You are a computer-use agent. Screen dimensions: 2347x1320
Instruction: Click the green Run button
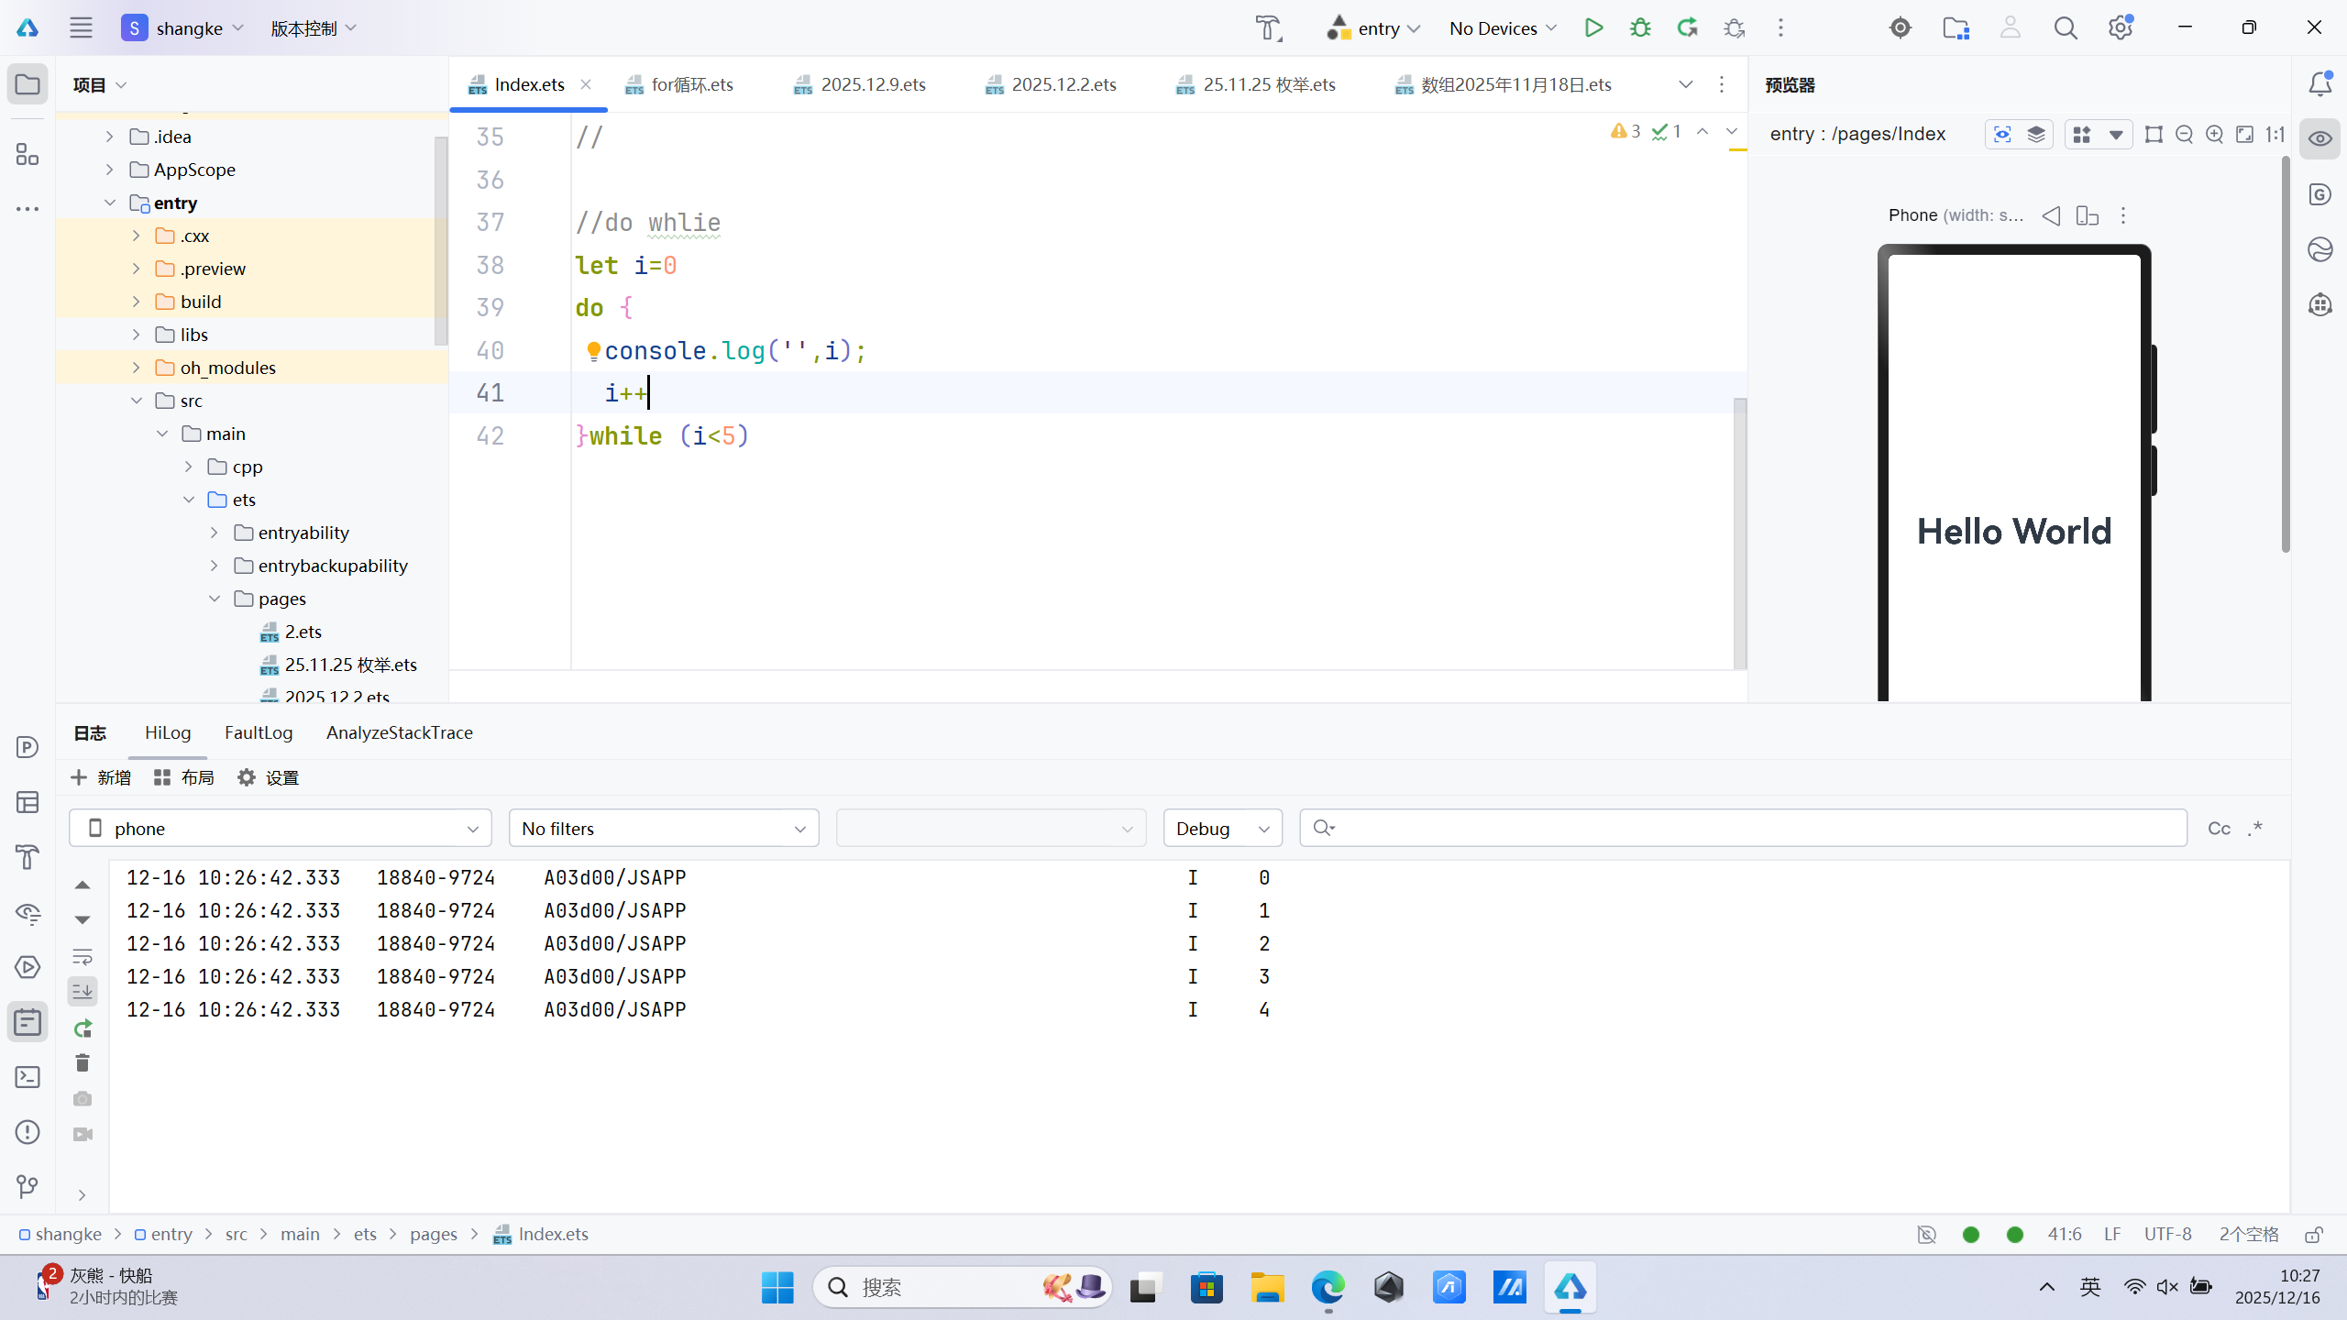point(1593,27)
